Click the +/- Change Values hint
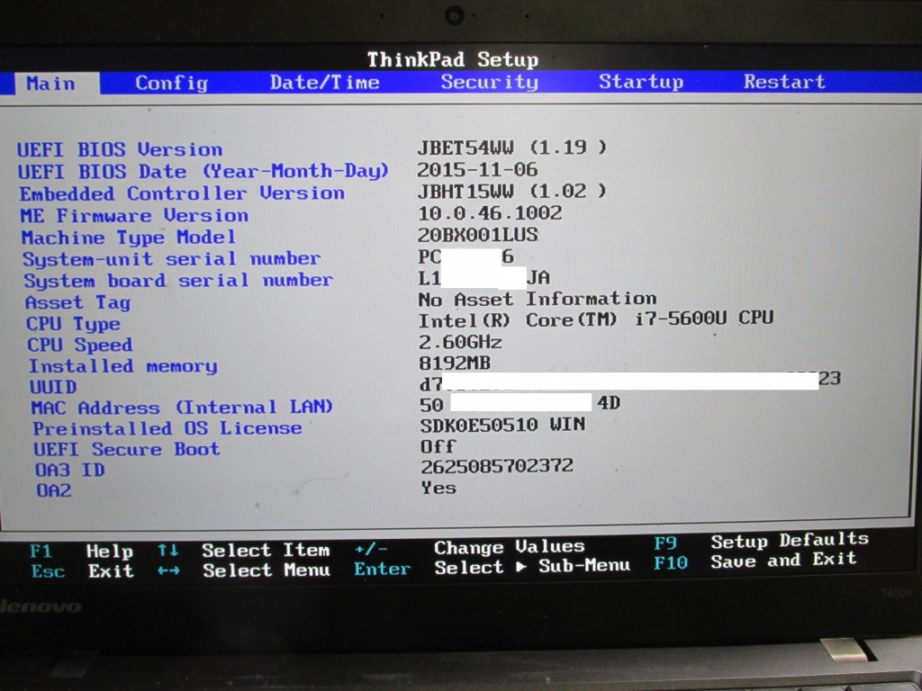Viewport: 922px width, 691px height. 468,548
